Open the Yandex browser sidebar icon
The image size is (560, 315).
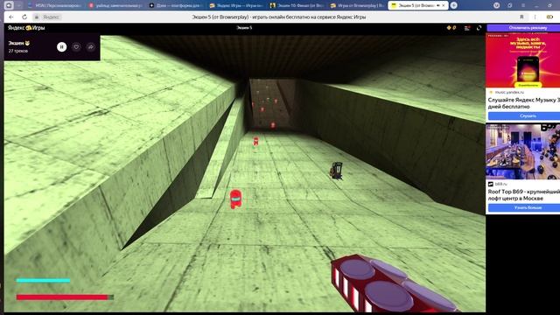point(9,5)
